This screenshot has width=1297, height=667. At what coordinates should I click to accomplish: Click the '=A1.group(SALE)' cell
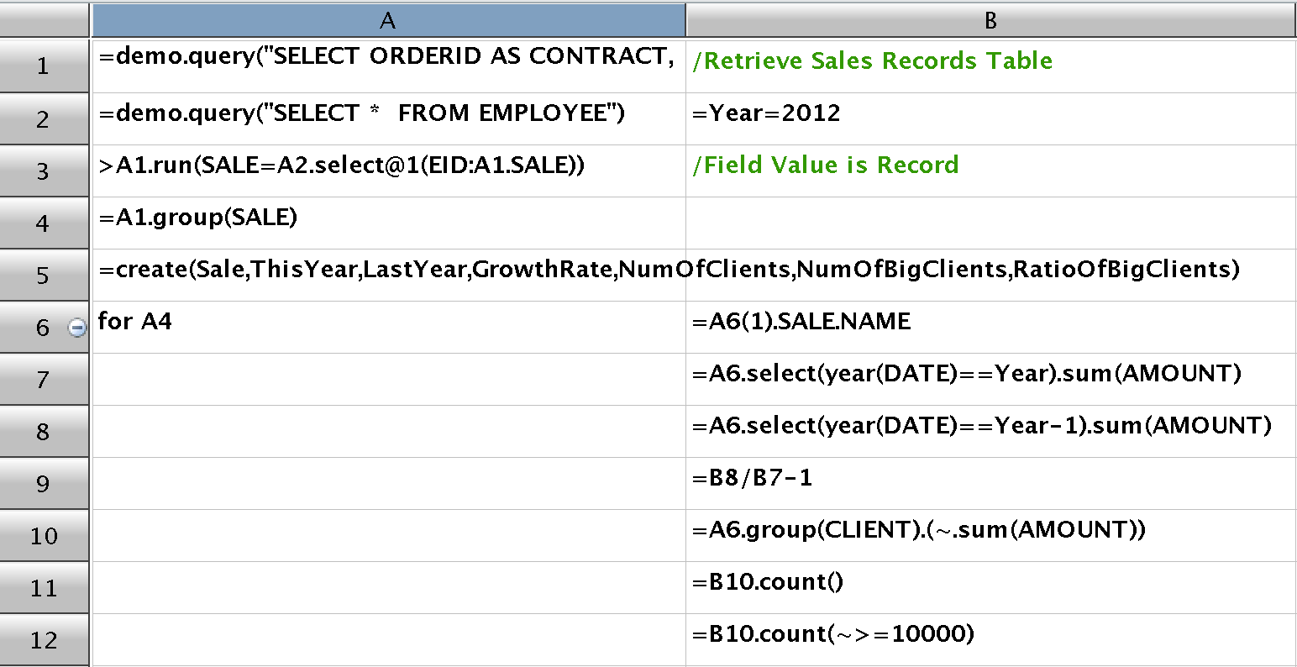(x=198, y=218)
